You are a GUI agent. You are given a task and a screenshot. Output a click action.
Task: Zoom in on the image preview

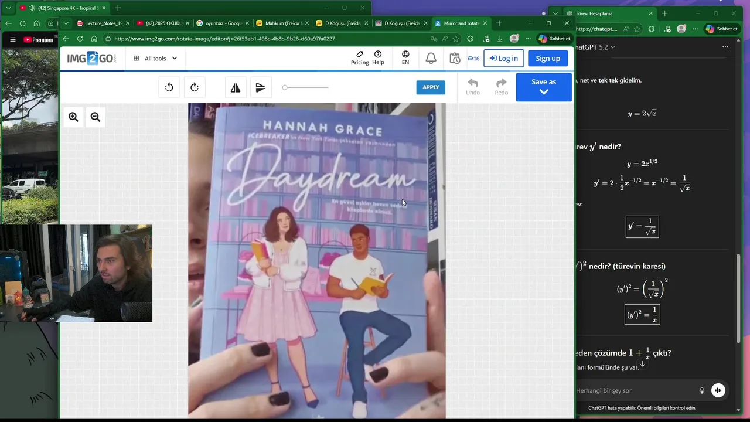[x=73, y=117]
